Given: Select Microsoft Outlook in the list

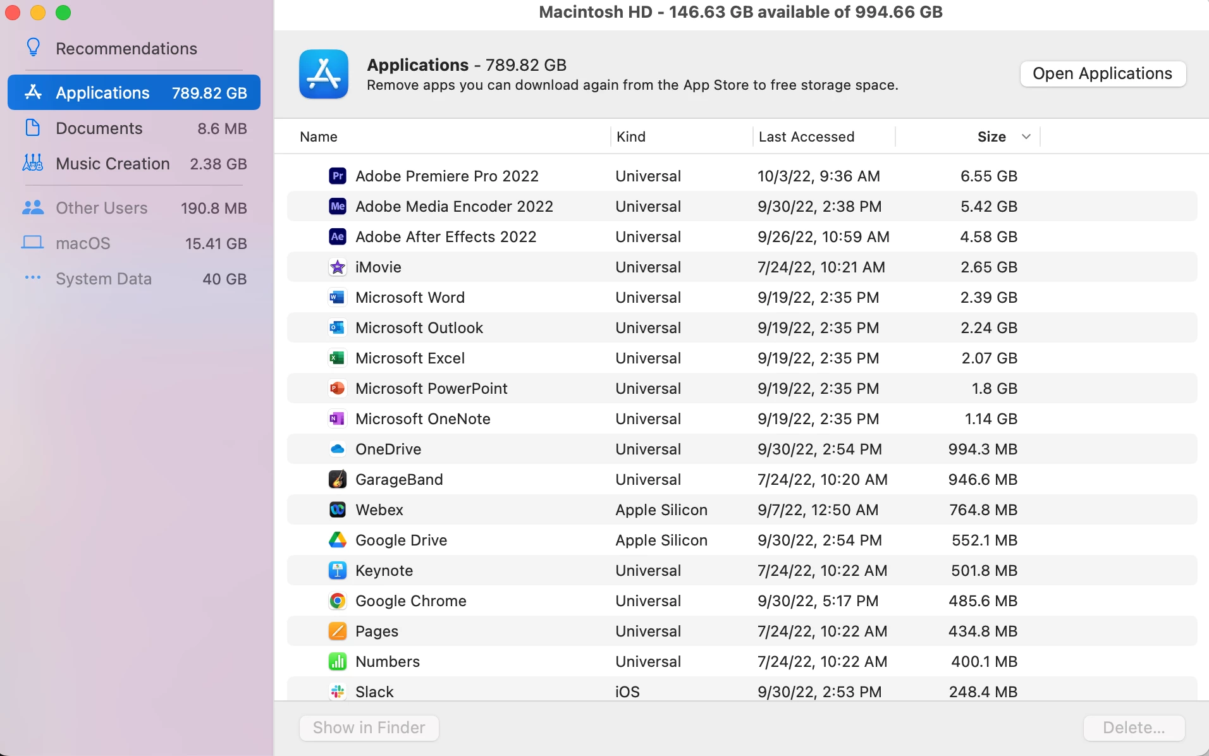Looking at the screenshot, I should tap(419, 327).
